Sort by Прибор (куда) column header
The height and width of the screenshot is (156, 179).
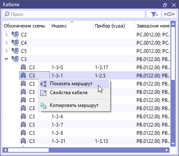(x=114, y=26)
